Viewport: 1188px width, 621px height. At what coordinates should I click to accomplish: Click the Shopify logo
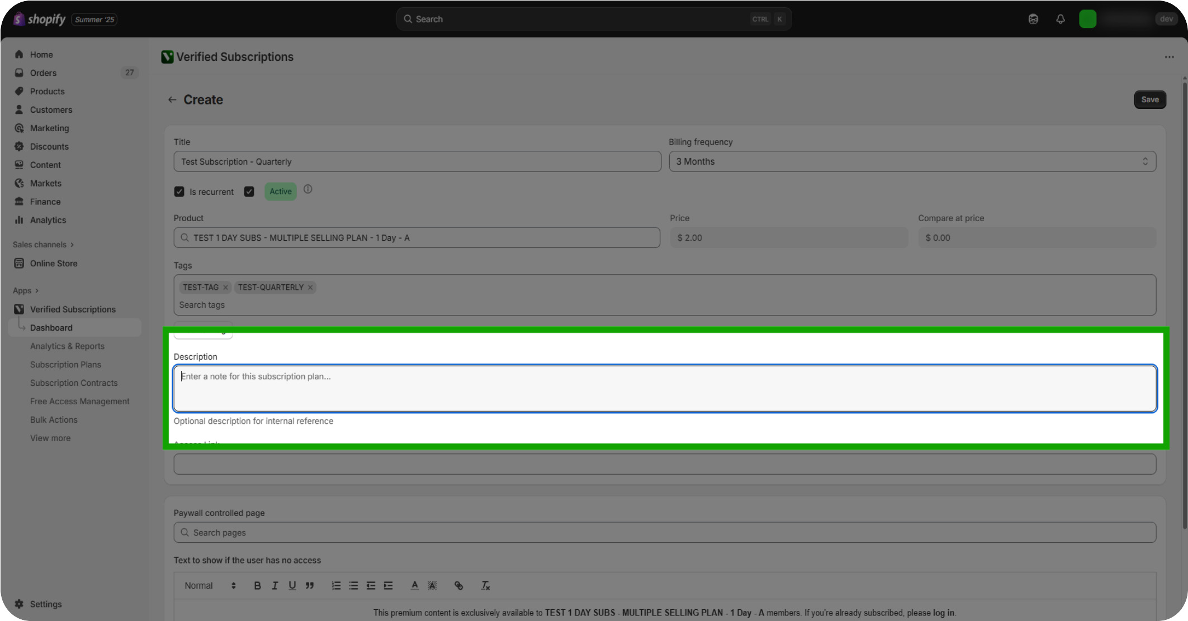[39, 19]
